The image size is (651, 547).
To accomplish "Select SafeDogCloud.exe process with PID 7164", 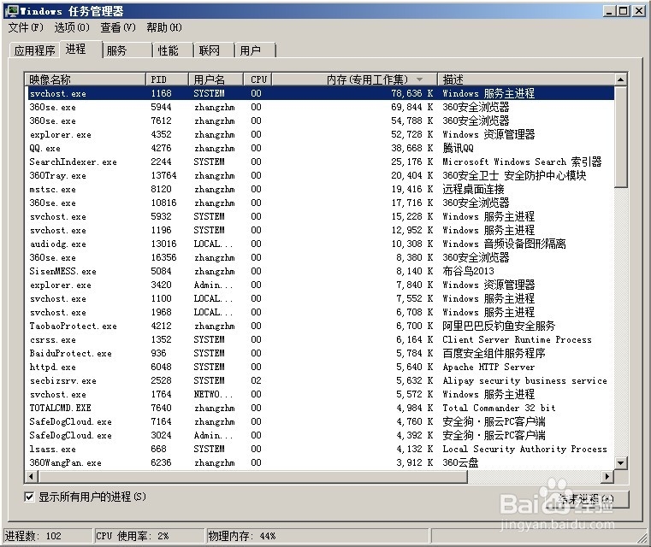I will click(x=321, y=421).
